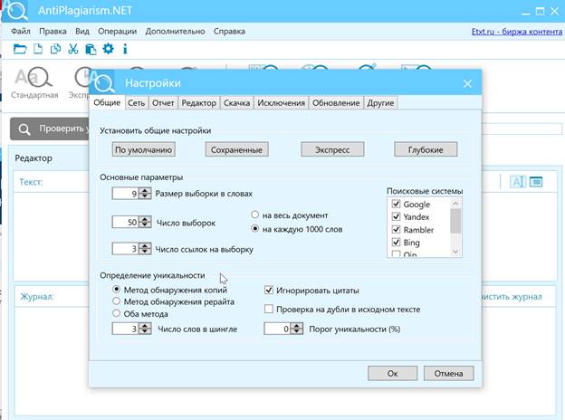The width and height of the screenshot is (565, 420).
Task: Click the Порог уникальности value field
Action: click(x=277, y=329)
